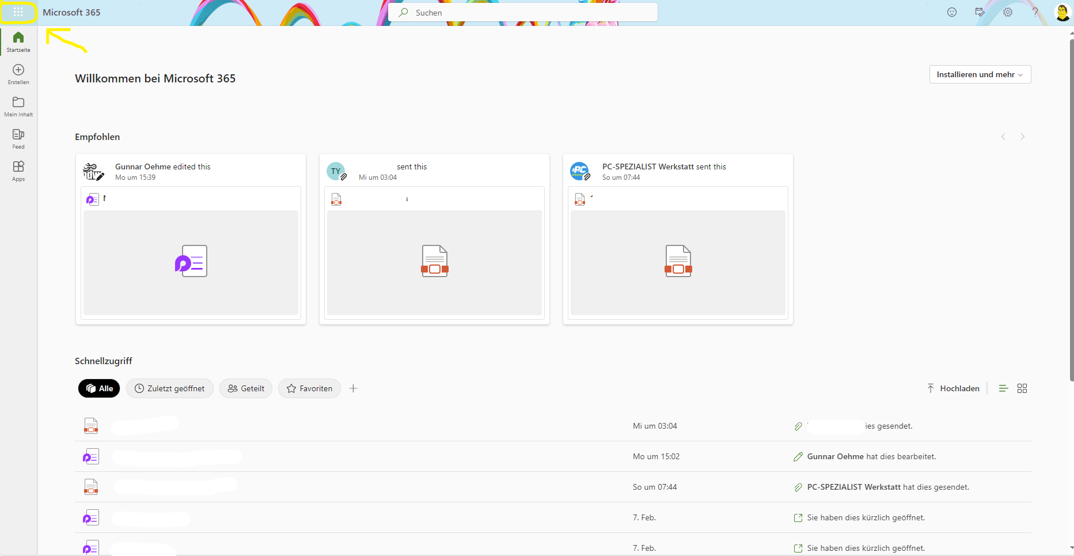This screenshot has height=556, width=1074.
Task: Add a new filter with plus button
Action: [x=354, y=388]
